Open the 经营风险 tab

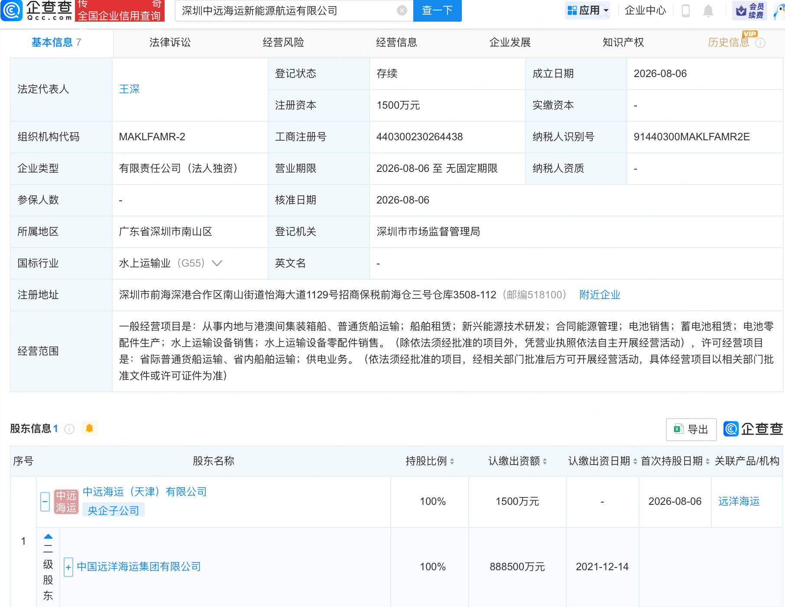tap(283, 42)
